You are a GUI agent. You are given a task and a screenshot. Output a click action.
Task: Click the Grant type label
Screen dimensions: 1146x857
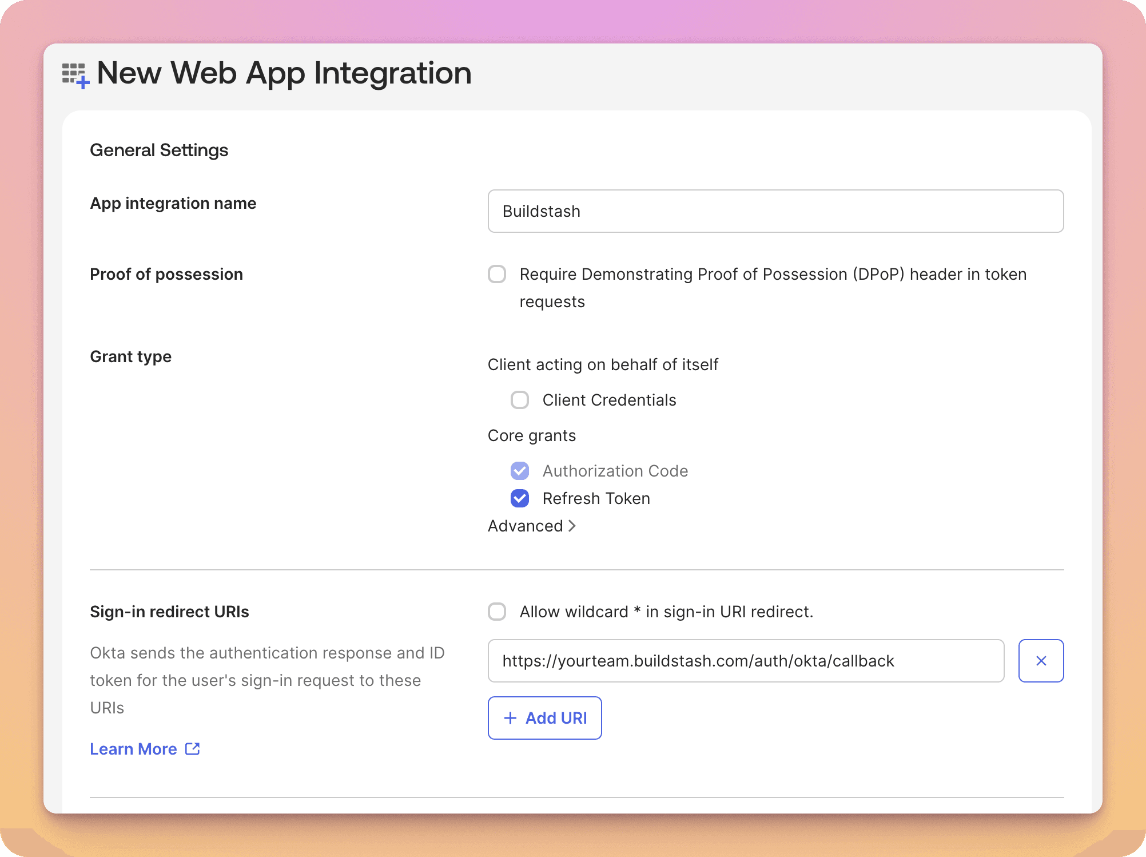[130, 356]
